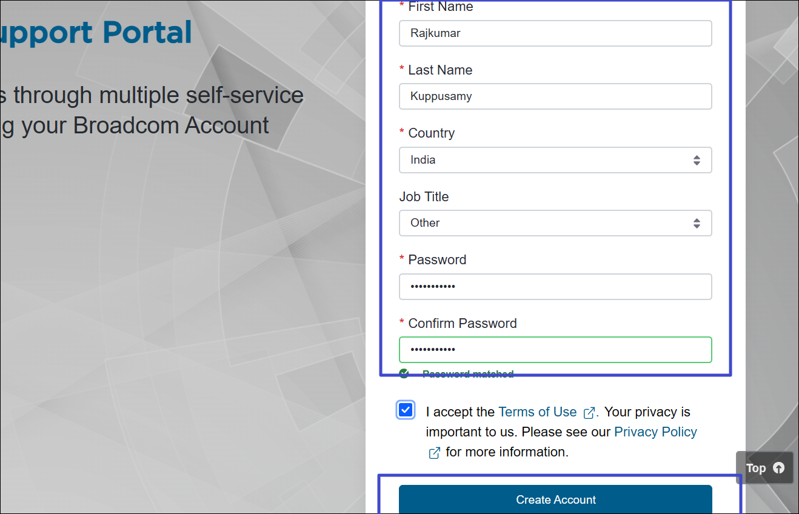The width and height of the screenshot is (799, 514).
Task: Click the Support Portal heading
Action: point(97,33)
